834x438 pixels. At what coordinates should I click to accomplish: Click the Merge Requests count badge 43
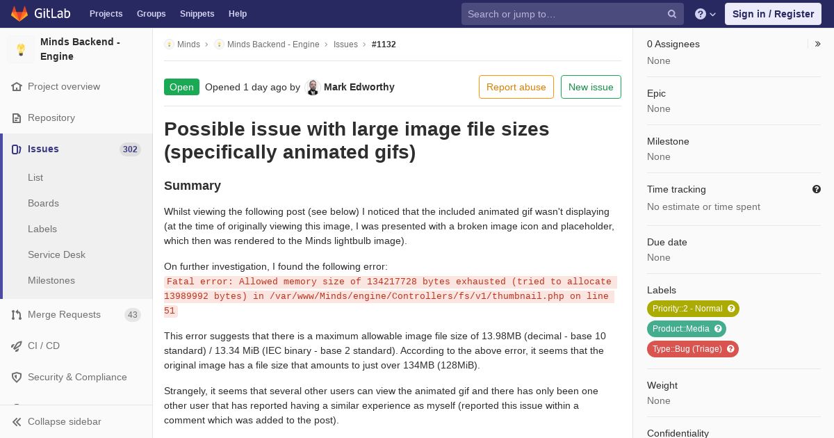(x=133, y=315)
